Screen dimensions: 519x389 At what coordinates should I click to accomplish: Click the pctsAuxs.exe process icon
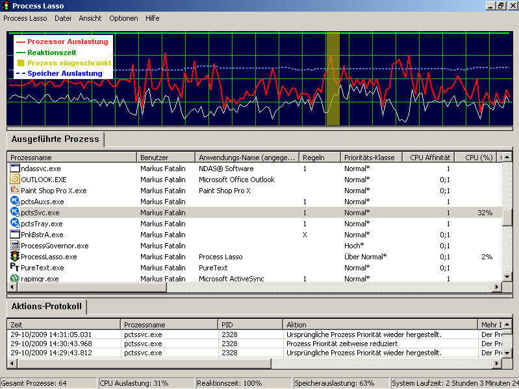pyautogui.click(x=15, y=202)
